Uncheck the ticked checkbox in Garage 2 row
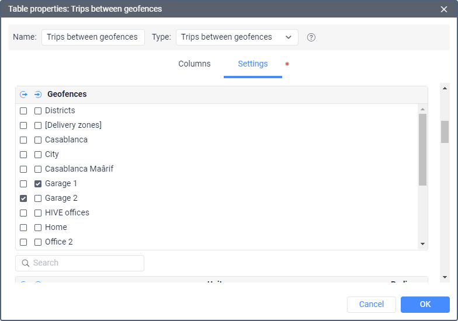The height and width of the screenshot is (321, 458). point(24,198)
